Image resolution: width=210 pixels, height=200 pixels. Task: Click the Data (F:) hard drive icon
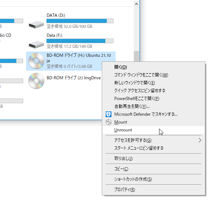(x=36, y=45)
